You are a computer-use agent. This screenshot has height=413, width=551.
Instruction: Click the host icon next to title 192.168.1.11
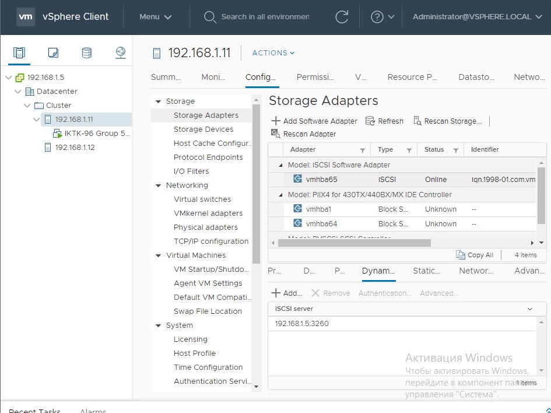tap(157, 53)
